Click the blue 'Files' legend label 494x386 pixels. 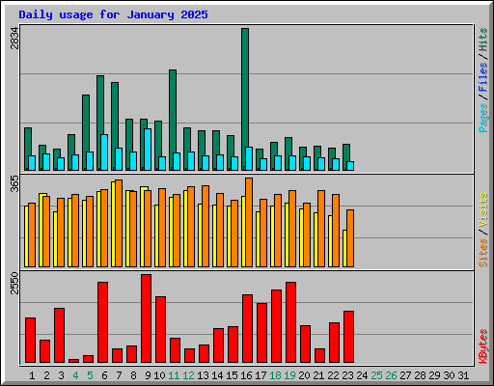click(482, 77)
